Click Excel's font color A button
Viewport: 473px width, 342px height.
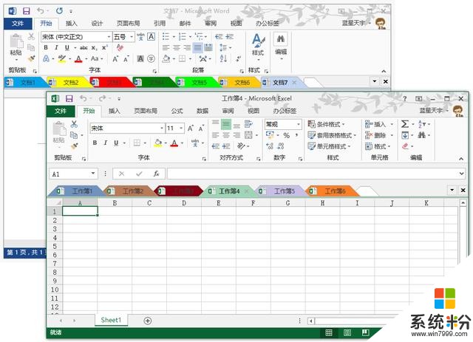(x=174, y=143)
